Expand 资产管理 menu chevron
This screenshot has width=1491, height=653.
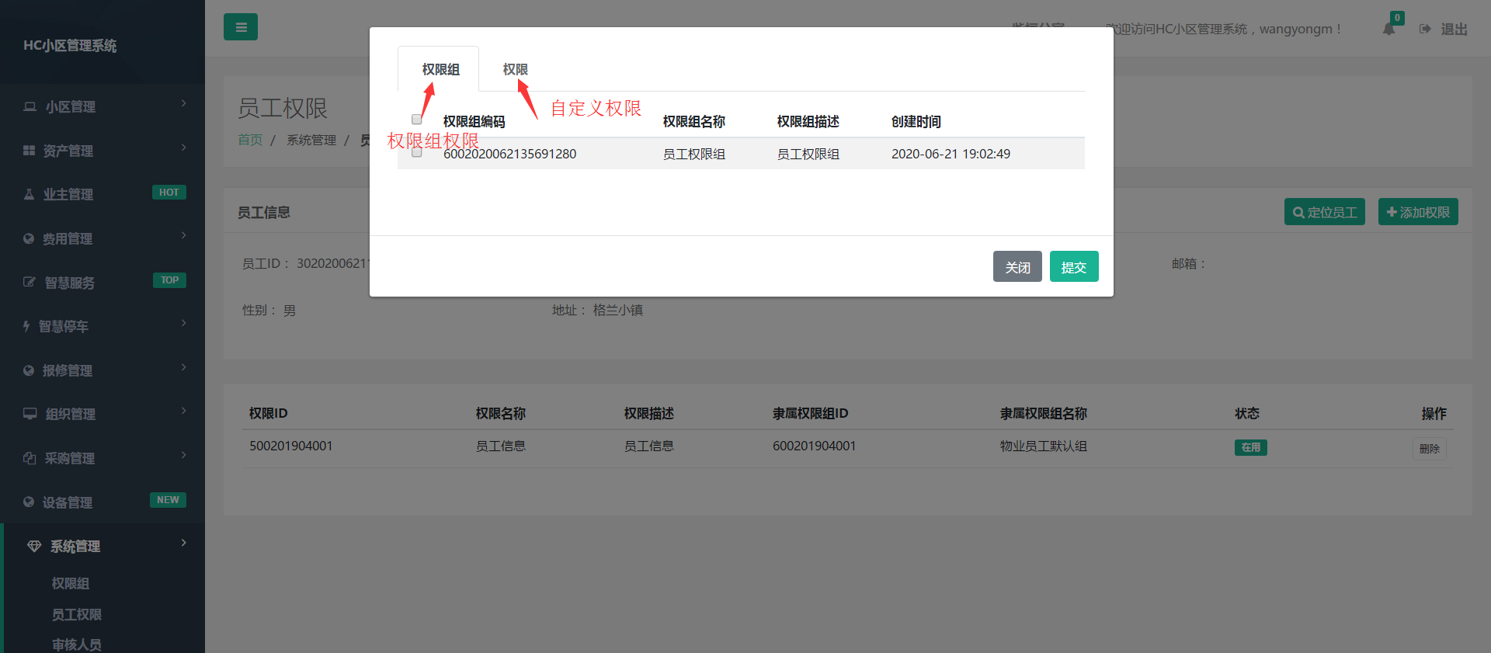tap(183, 148)
